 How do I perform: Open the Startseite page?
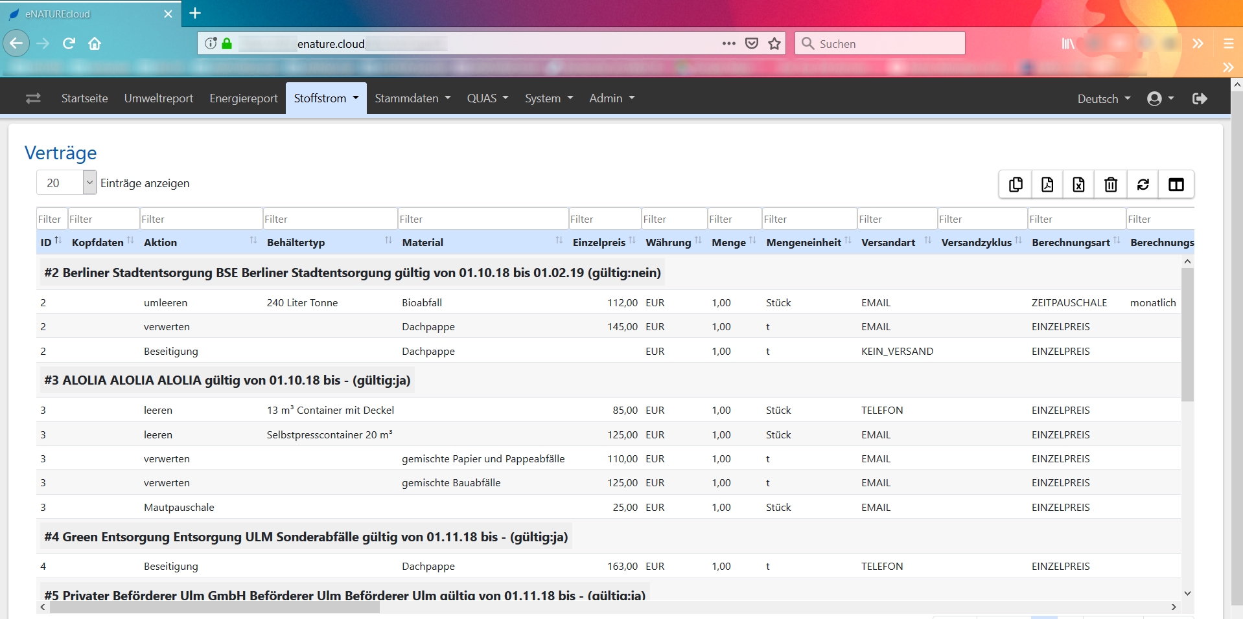(x=84, y=98)
